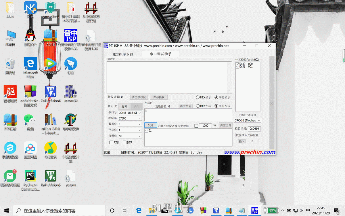The height and width of the screenshot is (216, 345).
Task: Click the 清空接收区 button
Action: point(139,97)
